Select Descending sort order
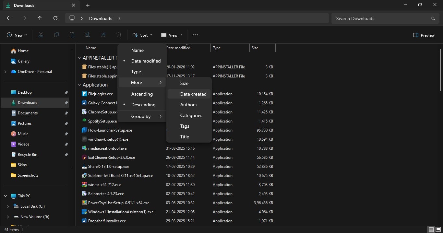 [142, 105]
